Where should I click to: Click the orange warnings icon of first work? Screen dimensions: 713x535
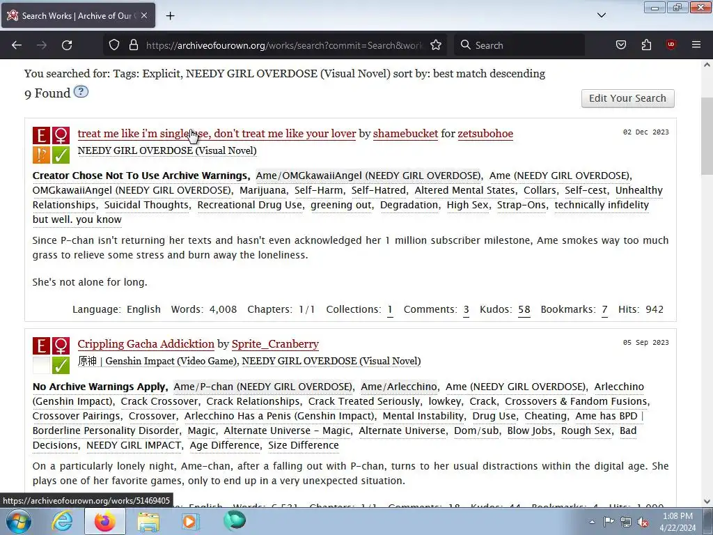[41, 155]
